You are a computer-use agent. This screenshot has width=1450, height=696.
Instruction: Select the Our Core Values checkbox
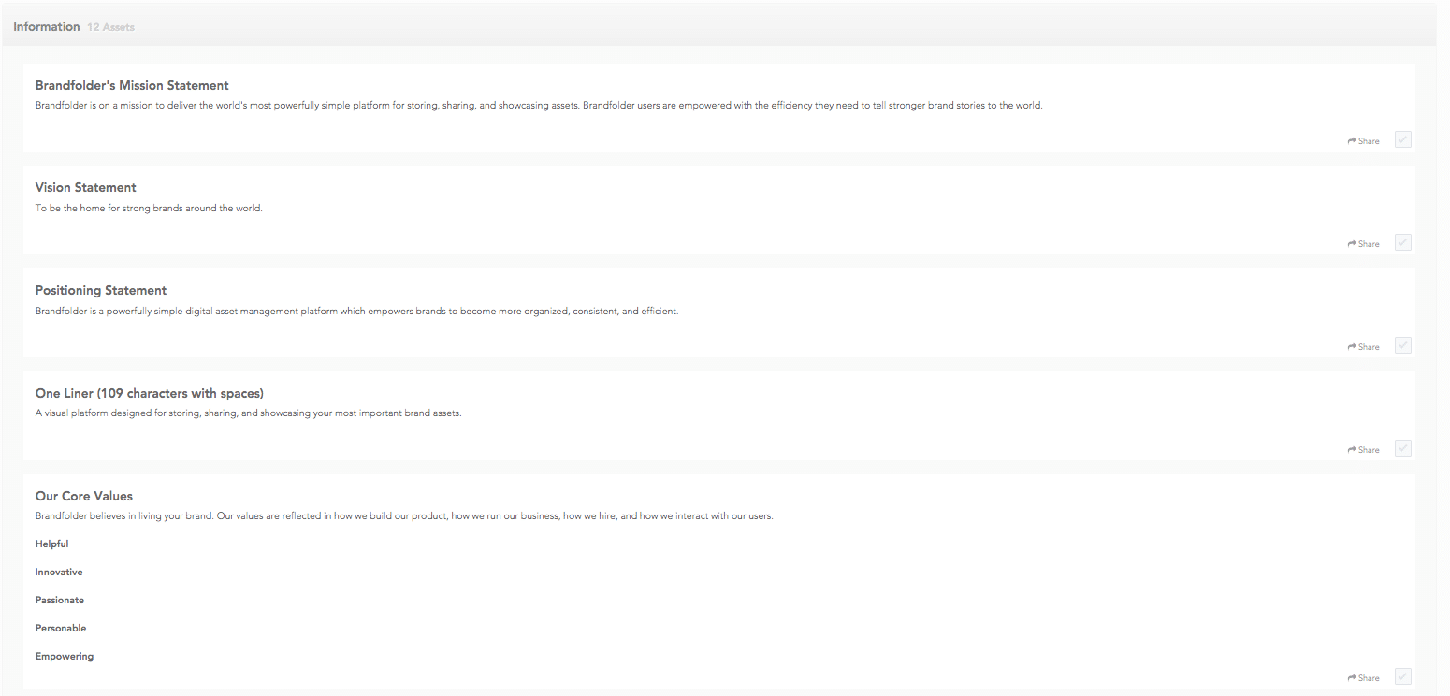pos(1402,676)
